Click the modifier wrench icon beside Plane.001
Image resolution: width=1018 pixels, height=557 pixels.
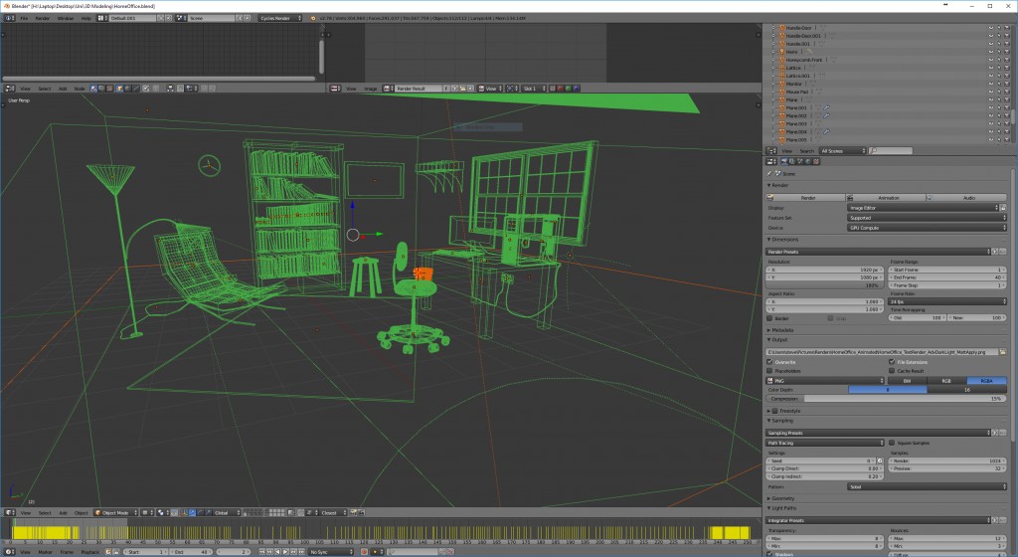[824, 107]
